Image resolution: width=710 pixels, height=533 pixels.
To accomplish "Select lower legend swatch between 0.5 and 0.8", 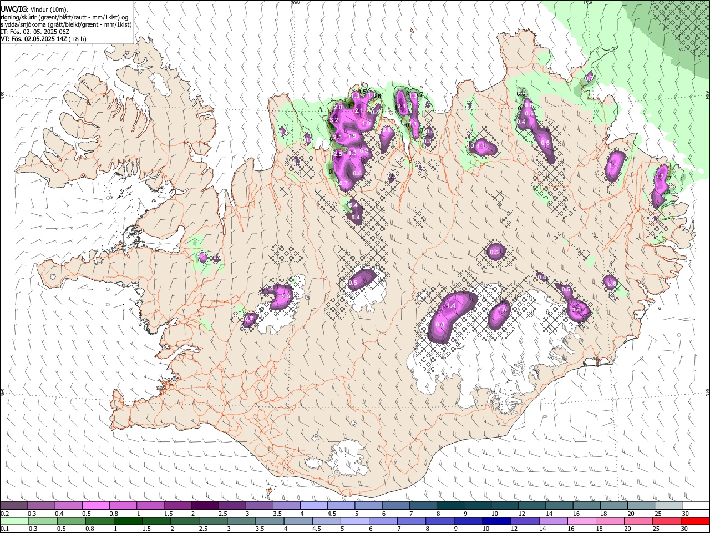I will coord(71,521).
